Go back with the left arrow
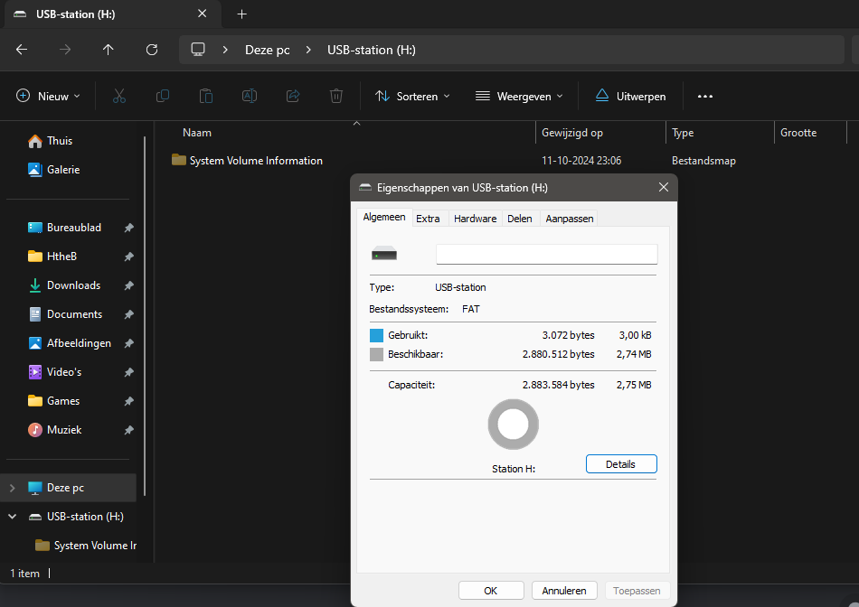Image resolution: width=859 pixels, height=607 pixels. coord(22,50)
